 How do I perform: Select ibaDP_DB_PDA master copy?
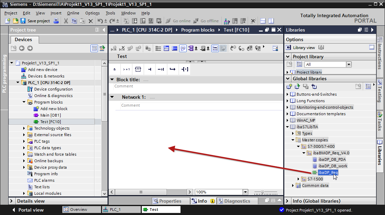tap(332, 159)
